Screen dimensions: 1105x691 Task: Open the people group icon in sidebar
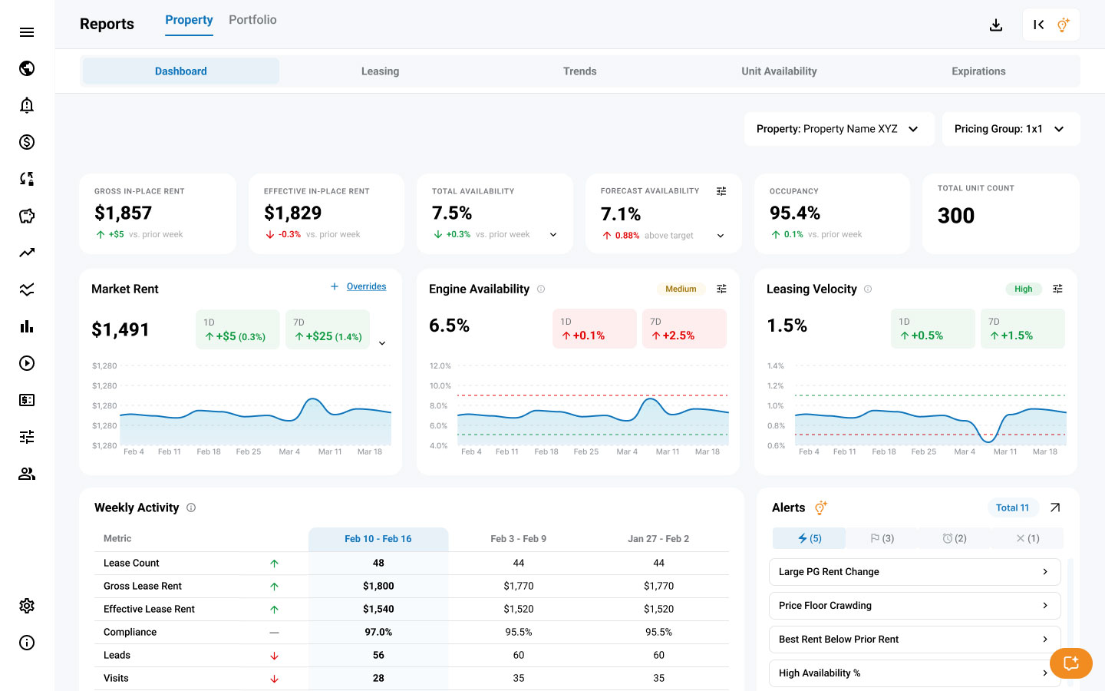27,474
